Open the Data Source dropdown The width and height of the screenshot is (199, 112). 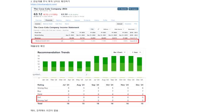point(119,29)
